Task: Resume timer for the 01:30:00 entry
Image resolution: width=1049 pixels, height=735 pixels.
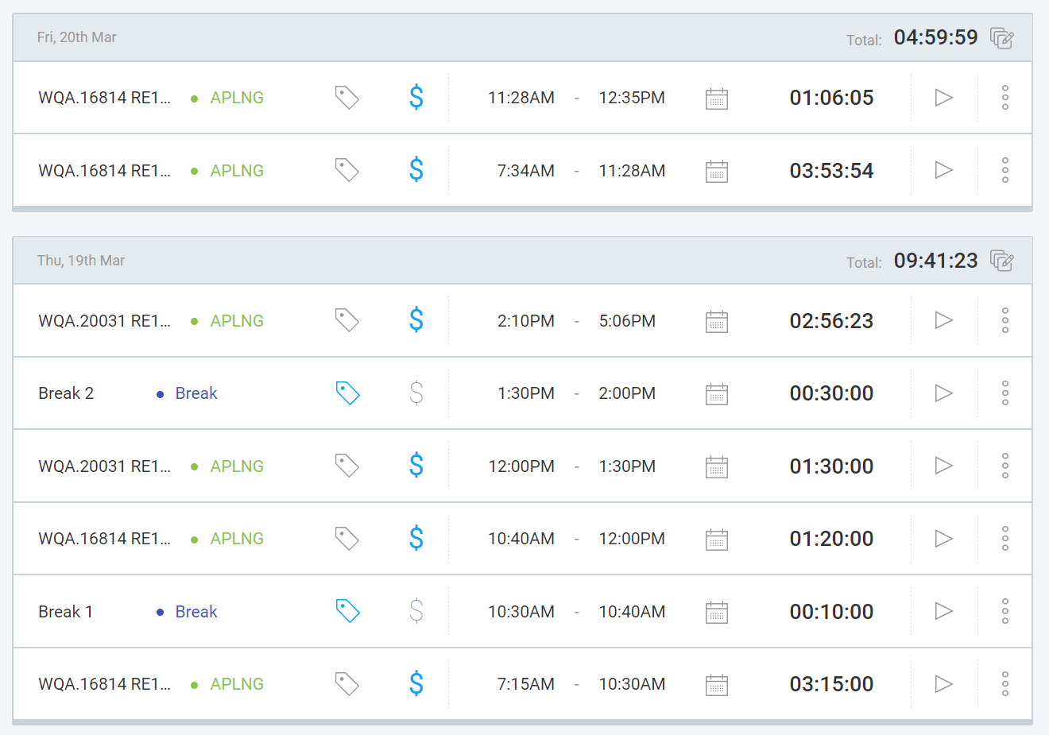Action: coord(943,466)
